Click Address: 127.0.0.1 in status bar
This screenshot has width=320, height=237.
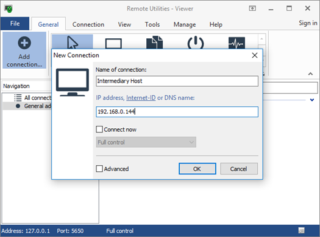coord(26,231)
